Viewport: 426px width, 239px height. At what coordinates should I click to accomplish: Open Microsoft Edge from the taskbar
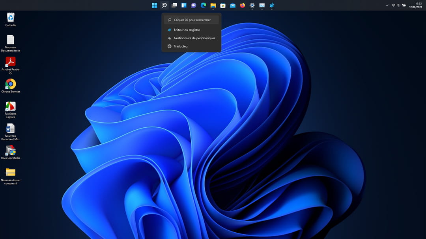pyautogui.click(x=204, y=5)
